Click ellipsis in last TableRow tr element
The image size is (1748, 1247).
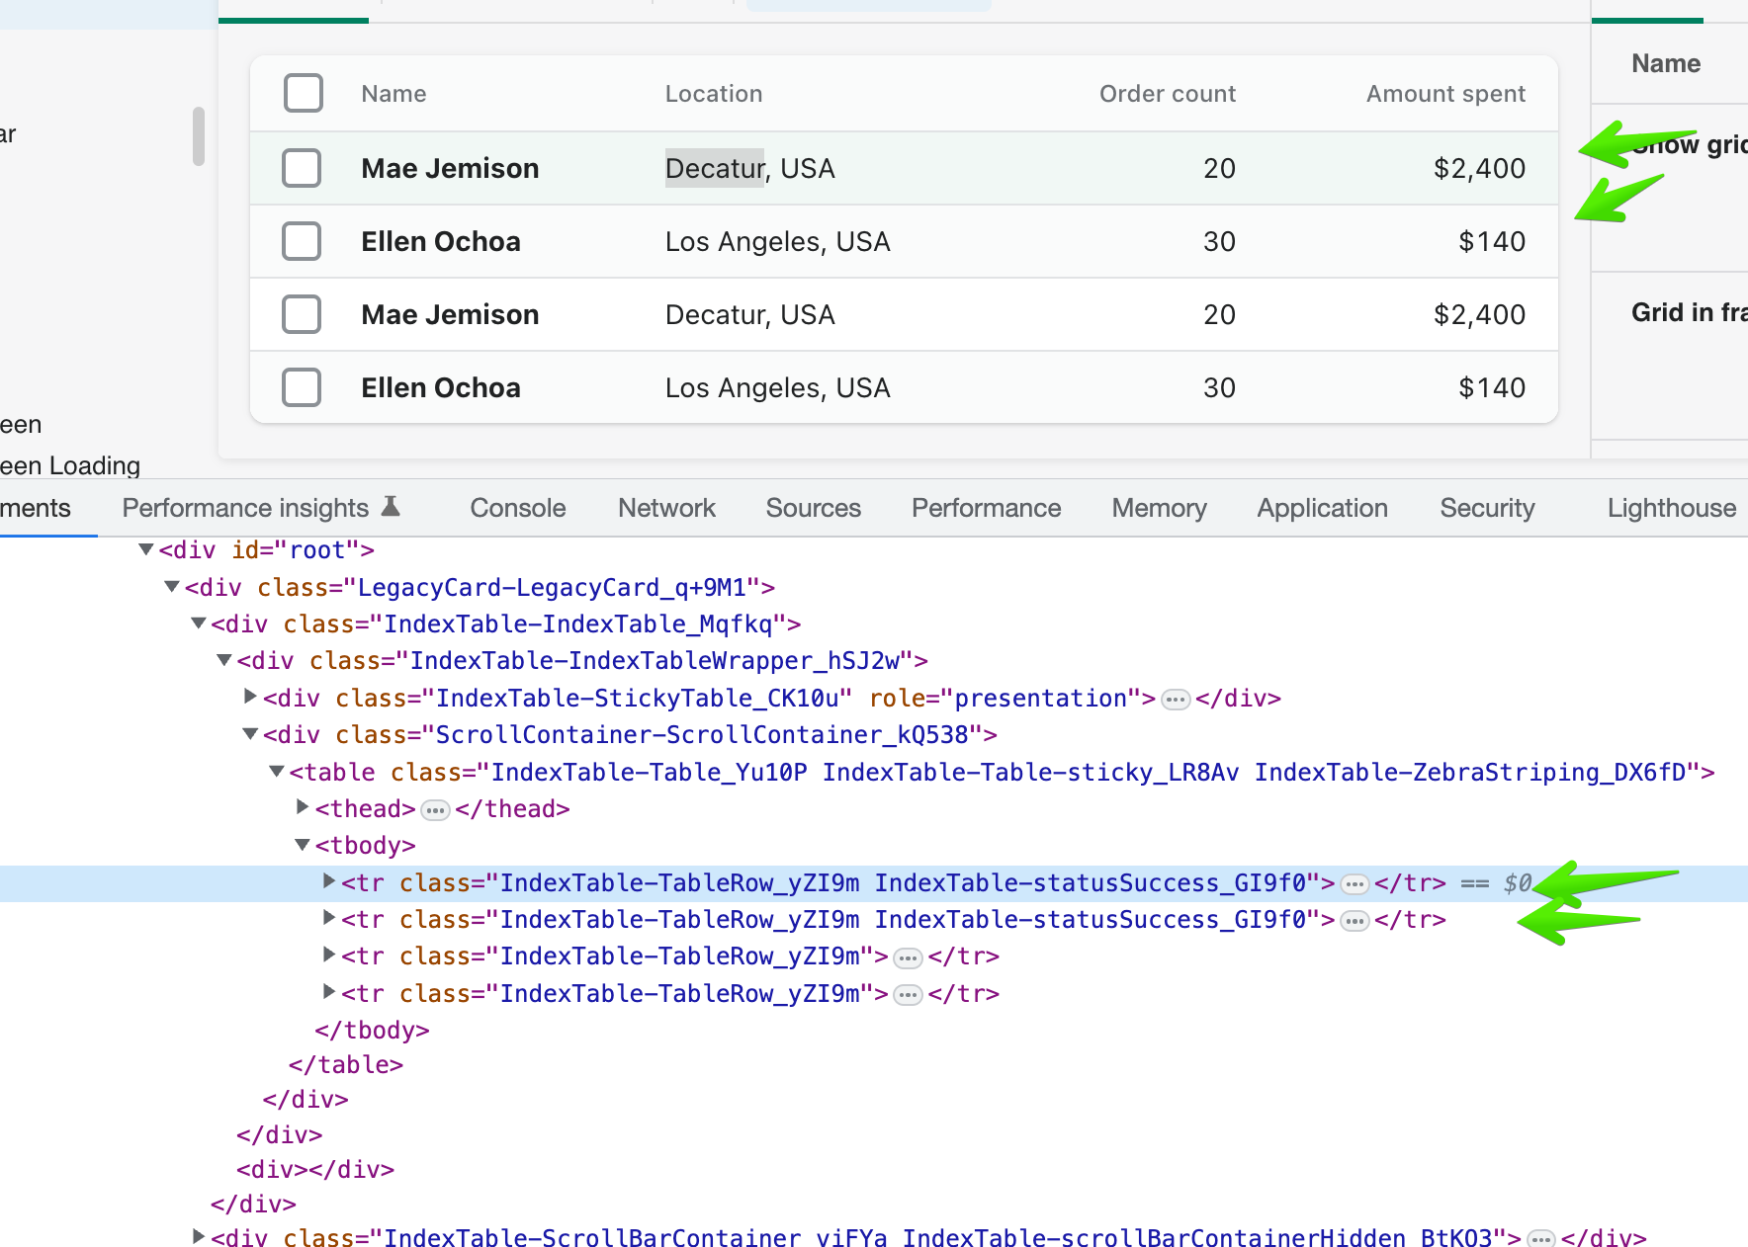tap(908, 995)
